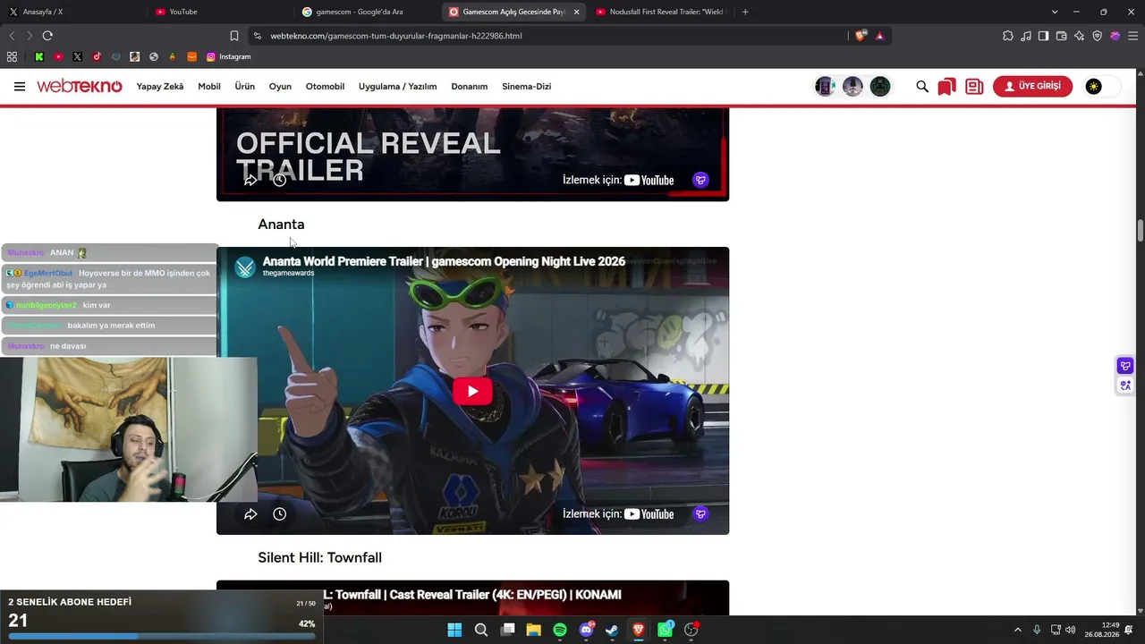1145x644 pixels.
Task: Open the red bookmarks icon in webtekno header
Action: coord(946,87)
